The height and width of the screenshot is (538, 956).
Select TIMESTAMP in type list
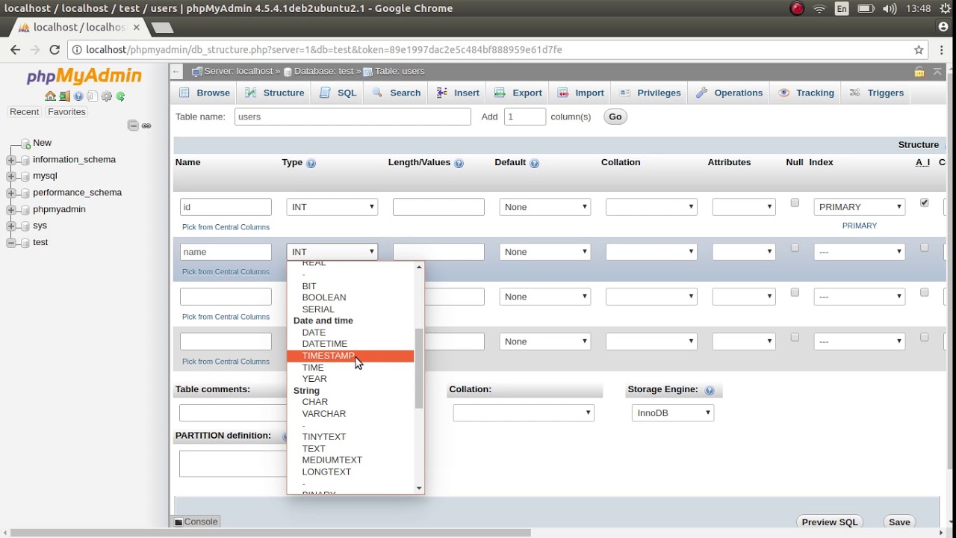350,356
